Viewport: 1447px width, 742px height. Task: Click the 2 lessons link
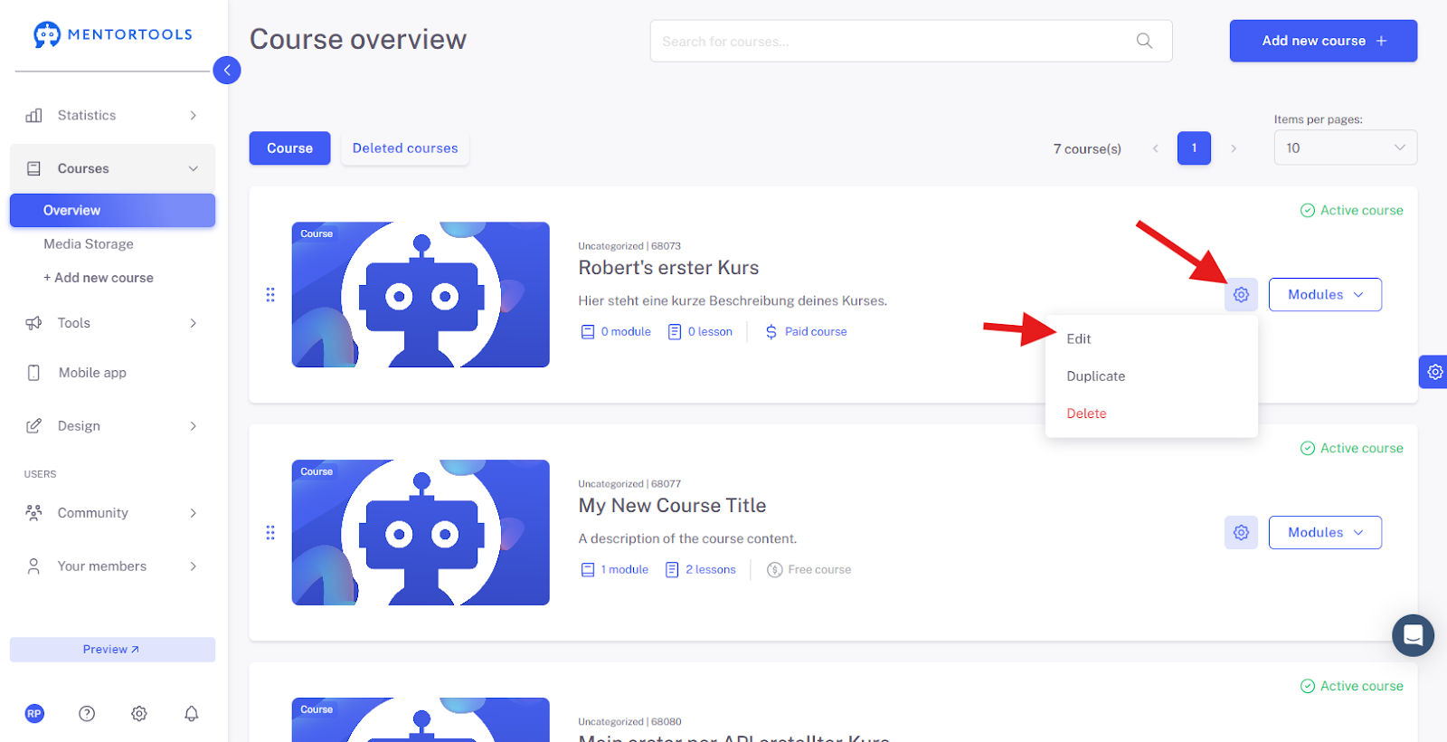click(701, 570)
